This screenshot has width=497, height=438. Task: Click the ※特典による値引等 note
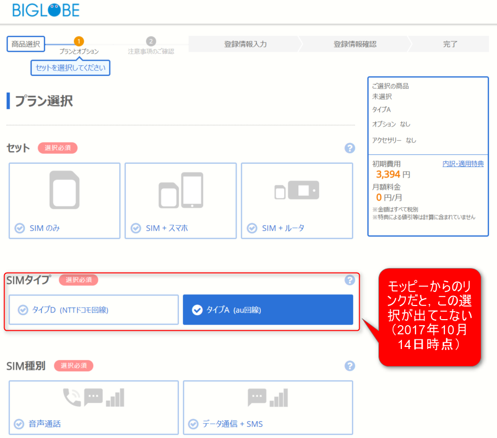[424, 217]
